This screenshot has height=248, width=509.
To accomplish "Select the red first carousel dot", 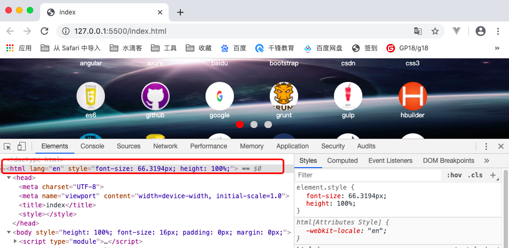I will point(240,124).
